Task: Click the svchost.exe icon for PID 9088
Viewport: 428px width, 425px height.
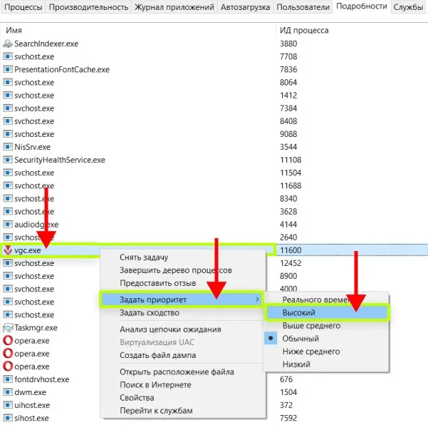Action: pyautogui.click(x=8, y=134)
